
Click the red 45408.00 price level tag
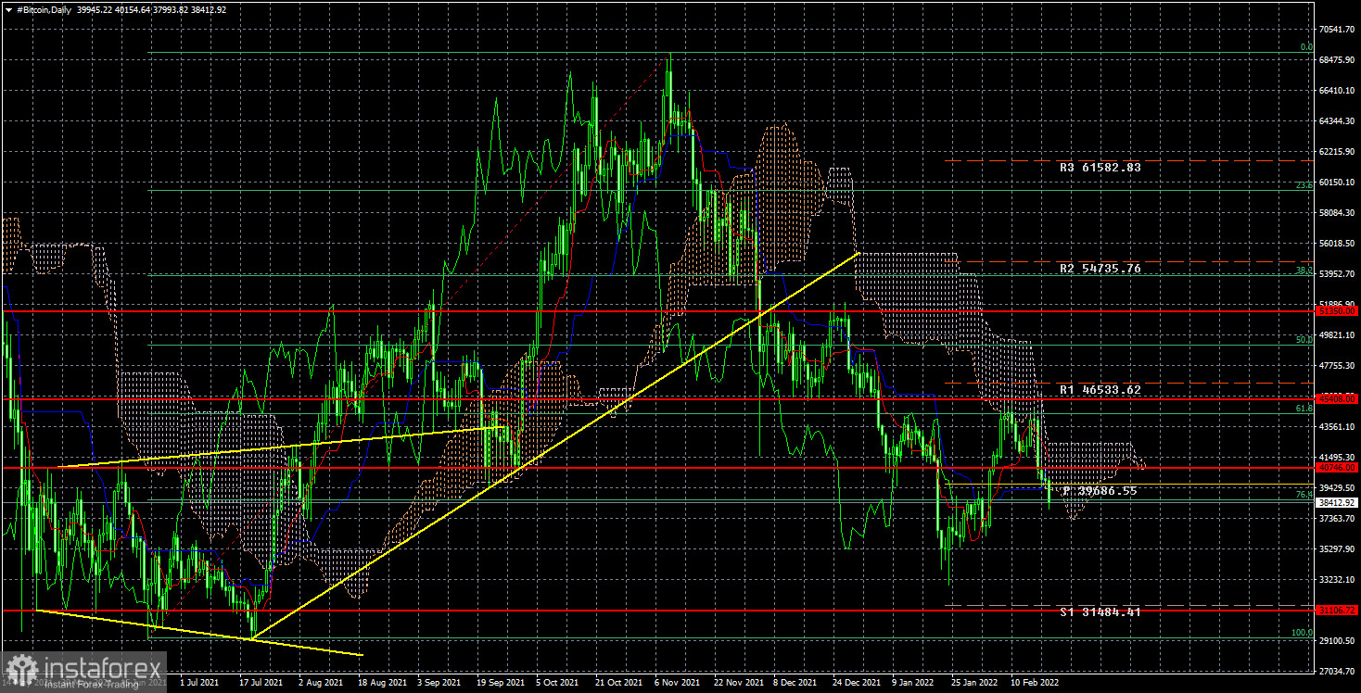tap(1338, 399)
